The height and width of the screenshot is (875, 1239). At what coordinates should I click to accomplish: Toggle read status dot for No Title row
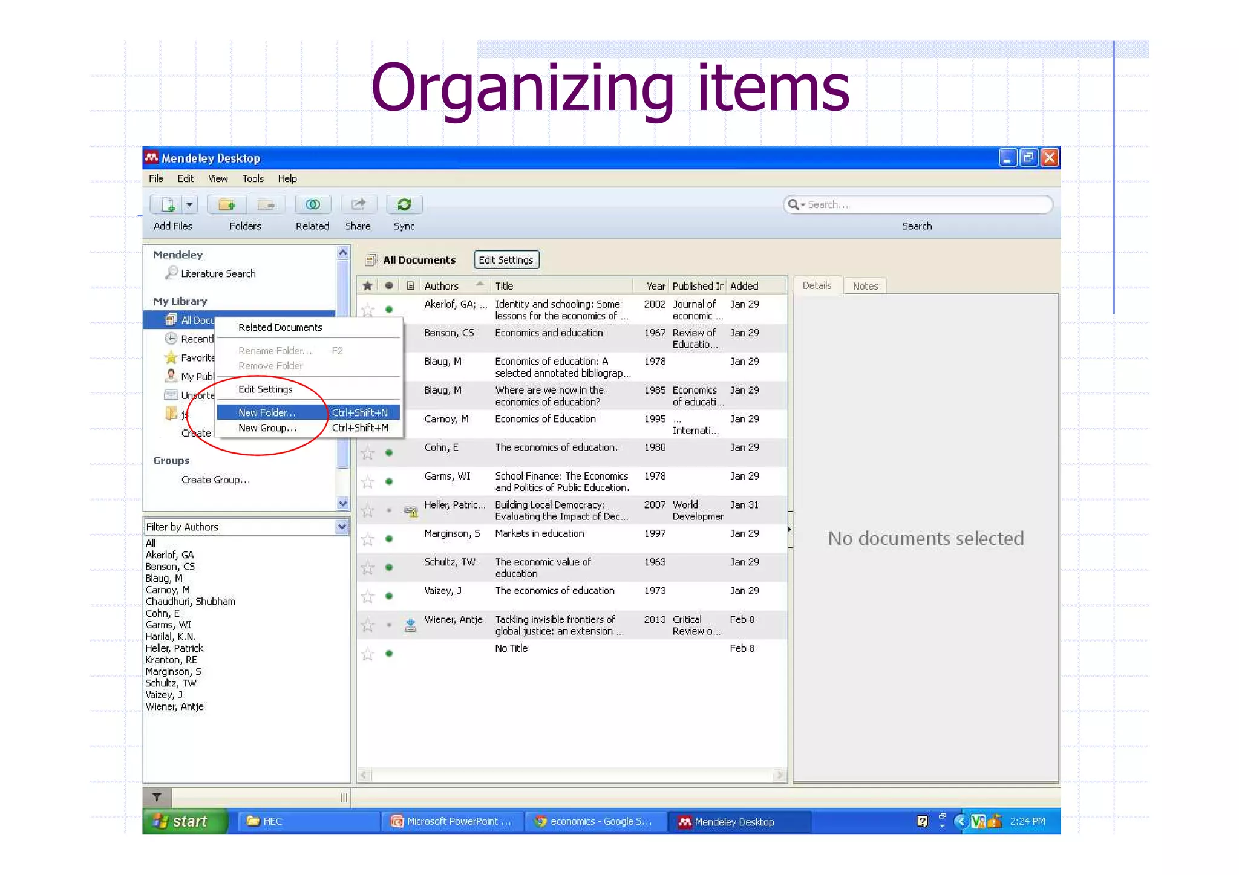click(389, 654)
